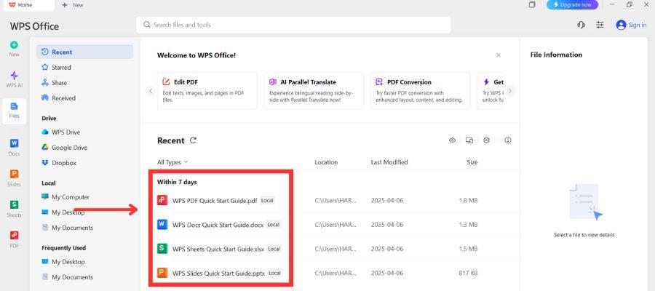The width and height of the screenshot is (655, 291).
Task: Open the PDF Conversion card
Action: click(x=420, y=91)
